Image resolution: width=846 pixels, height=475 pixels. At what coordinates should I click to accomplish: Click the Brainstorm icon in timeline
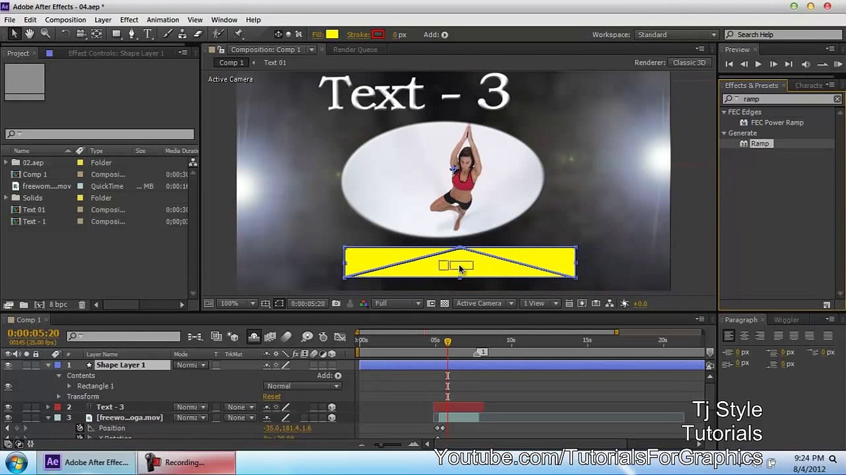(x=307, y=337)
